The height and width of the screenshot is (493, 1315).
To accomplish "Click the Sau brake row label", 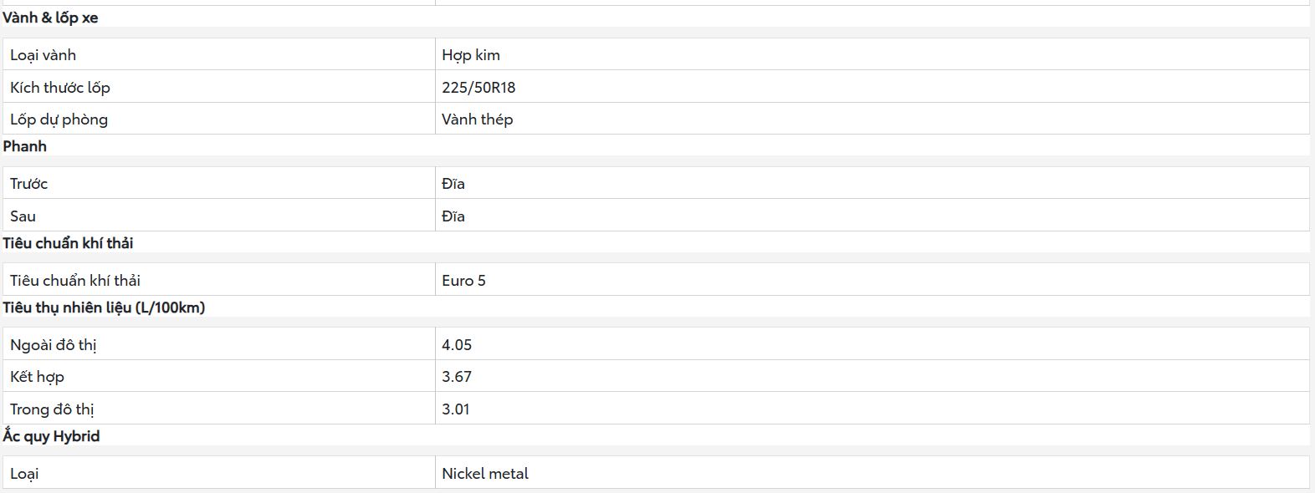I will [x=23, y=216].
